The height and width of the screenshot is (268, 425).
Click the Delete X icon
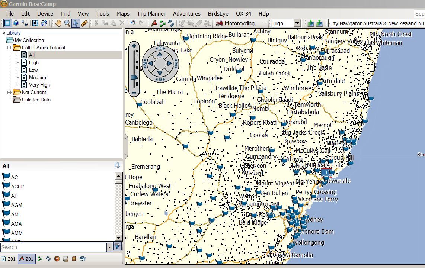122,23
